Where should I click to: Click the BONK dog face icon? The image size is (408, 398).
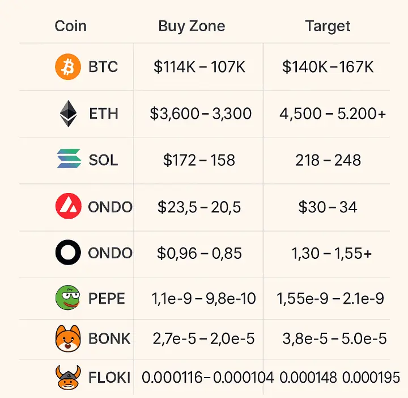[68, 338]
